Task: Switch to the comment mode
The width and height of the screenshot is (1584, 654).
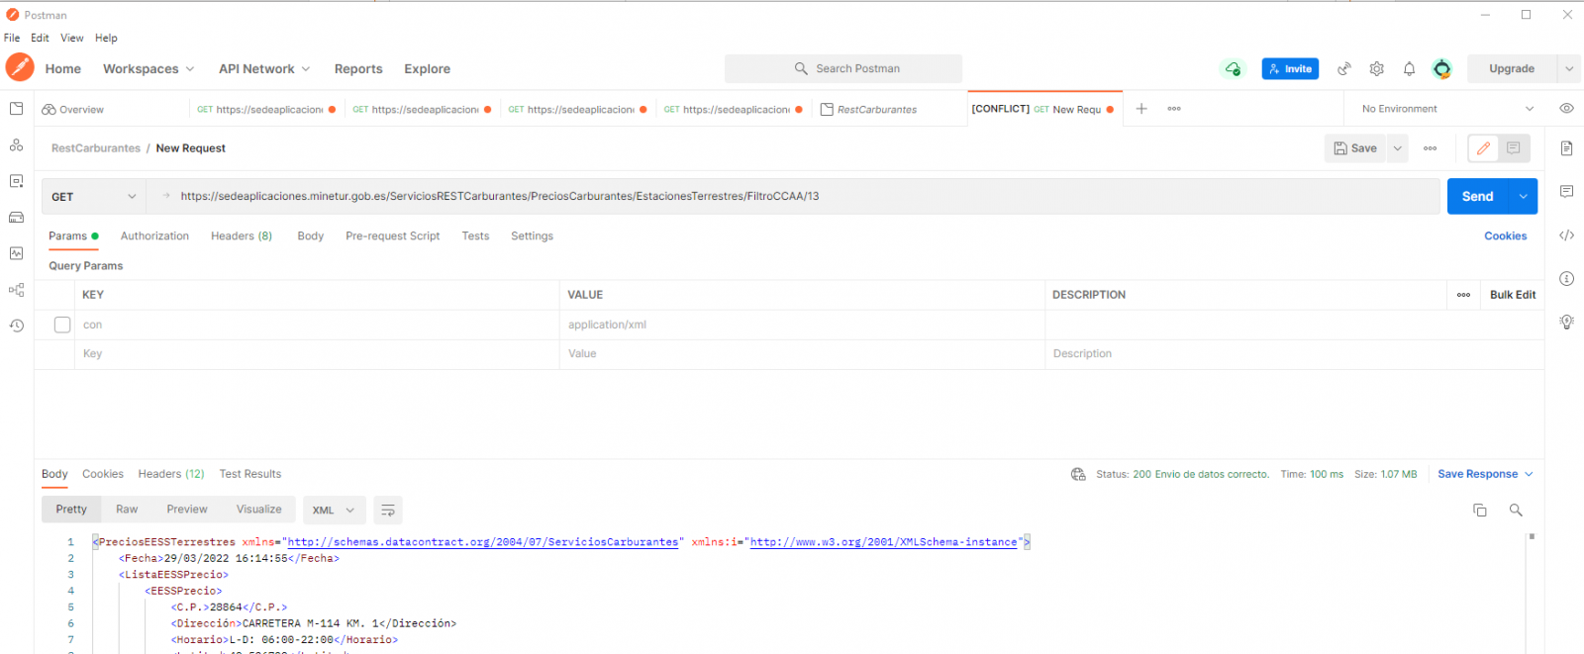Action: (x=1514, y=148)
